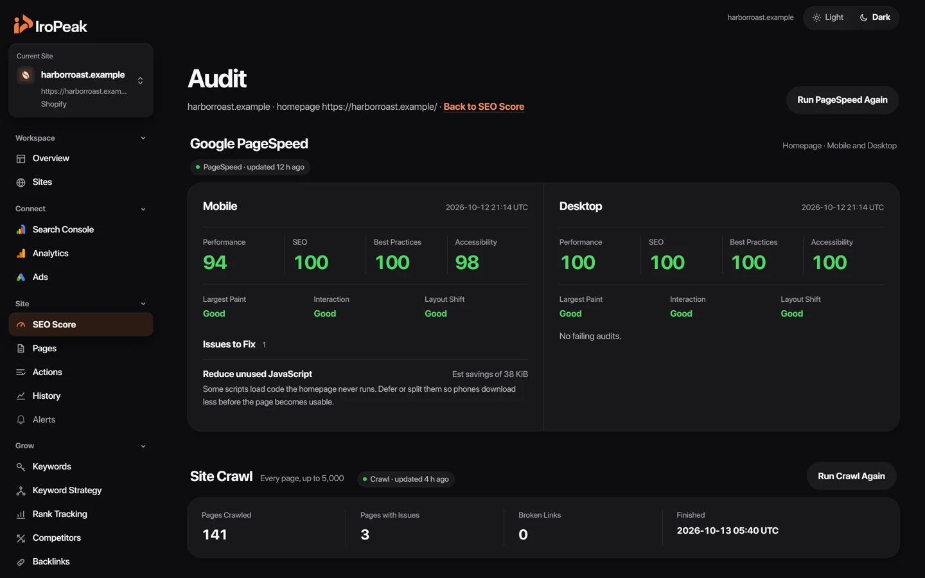The width and height of the screenshot is (925, 578).
Task: Open Rank Tracking
Action: [x=81, y=514]
